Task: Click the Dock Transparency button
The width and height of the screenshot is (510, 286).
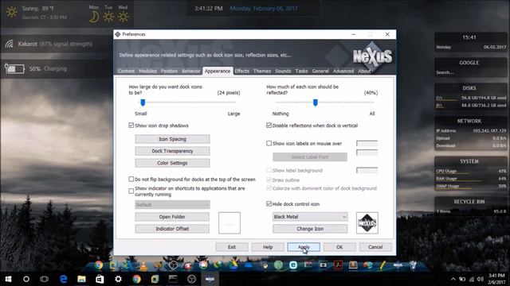Action: tap(172, 151)
